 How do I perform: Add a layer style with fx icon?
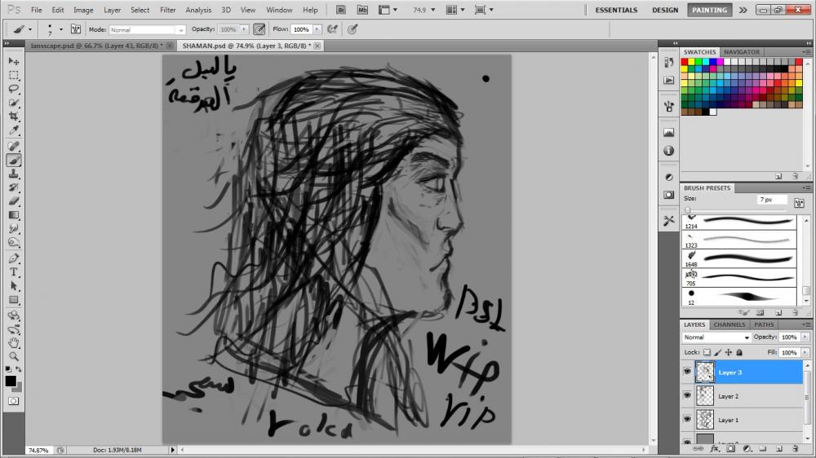point(715,448)
